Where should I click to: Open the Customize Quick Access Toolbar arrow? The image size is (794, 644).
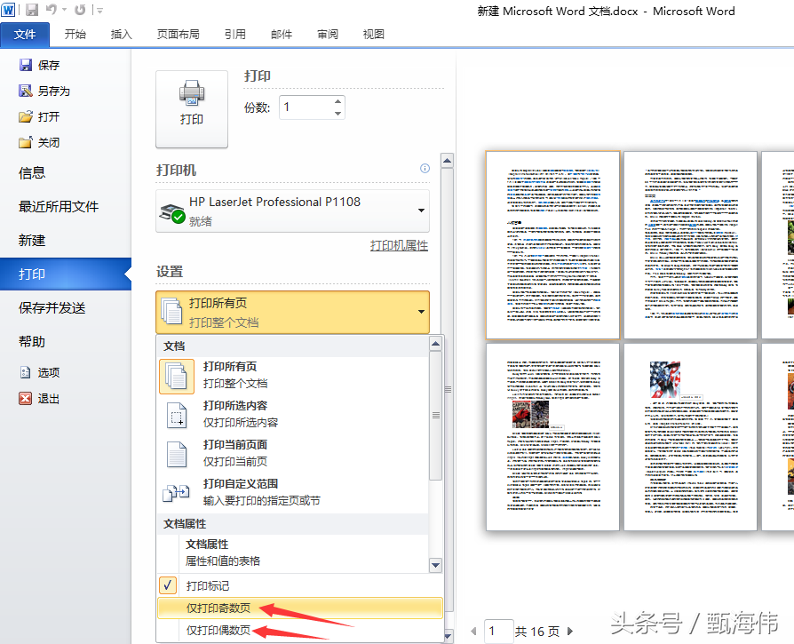[99, 10]
